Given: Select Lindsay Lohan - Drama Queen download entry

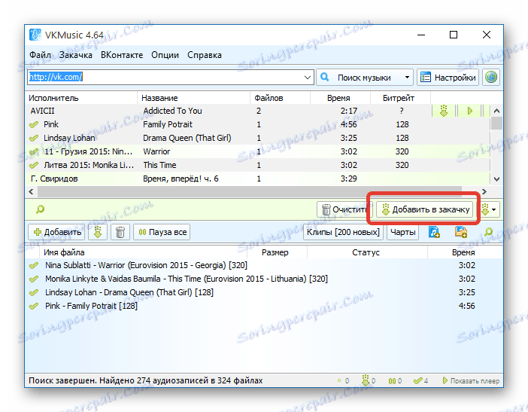Looking at the screenshot, I should coord(264,292).
